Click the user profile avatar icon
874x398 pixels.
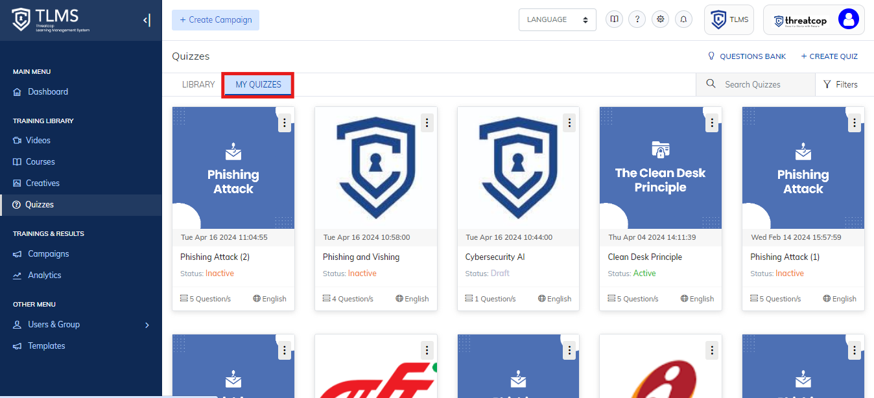pos(848,19)
